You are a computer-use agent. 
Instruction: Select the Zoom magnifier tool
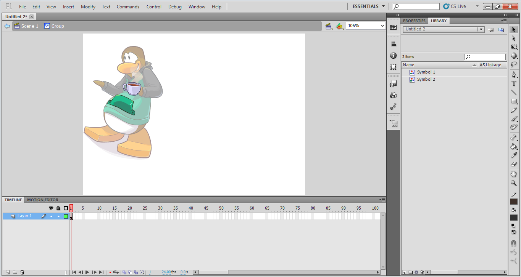point(514,183)
